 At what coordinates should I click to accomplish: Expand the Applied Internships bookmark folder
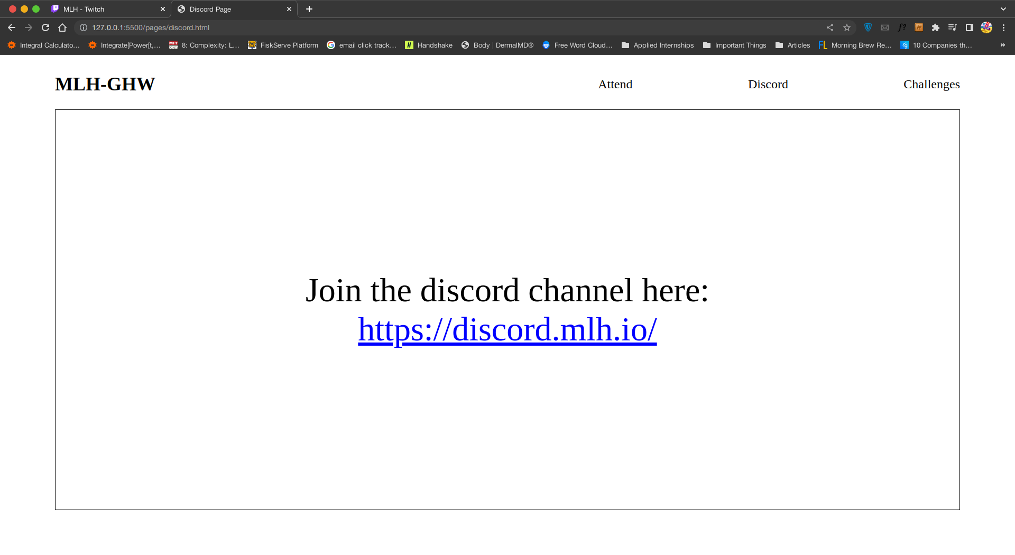tap(658, 45)
